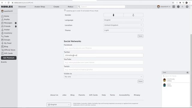Open Avatar Shop in the top navigation

pos(40,7)
